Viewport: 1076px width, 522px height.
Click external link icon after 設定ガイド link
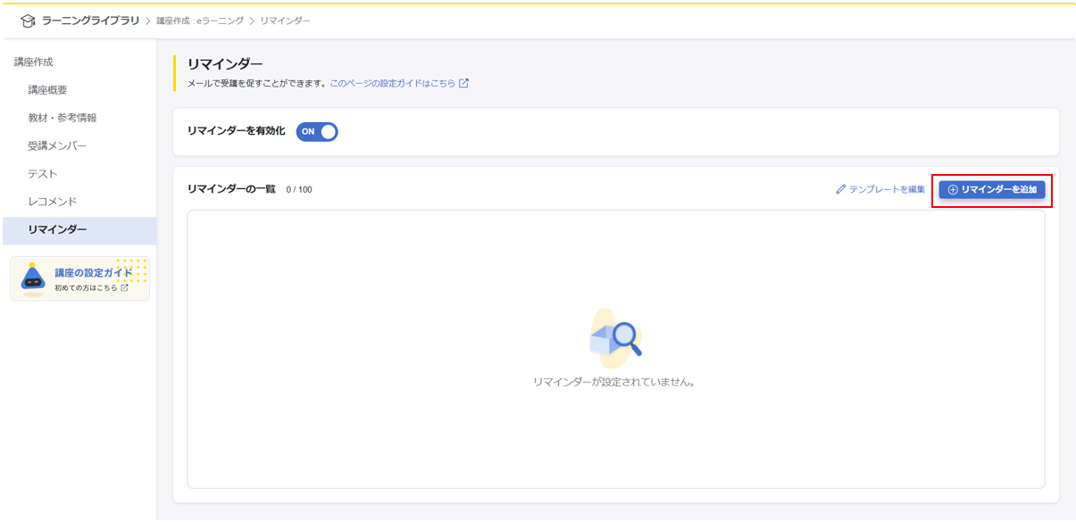[463, 83]
